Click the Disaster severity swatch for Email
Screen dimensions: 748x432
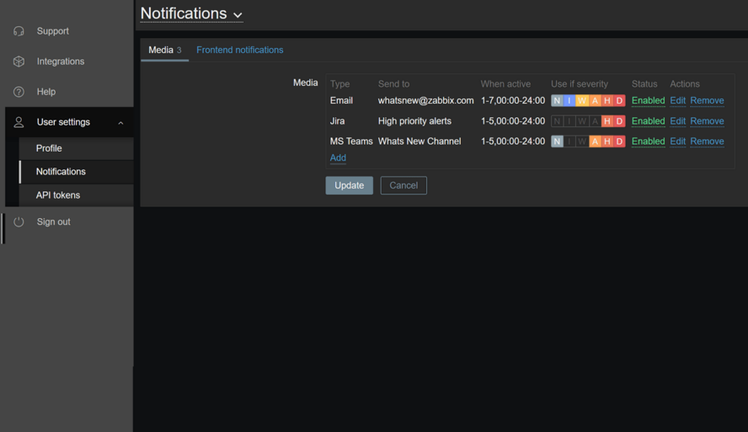point(619,101)
